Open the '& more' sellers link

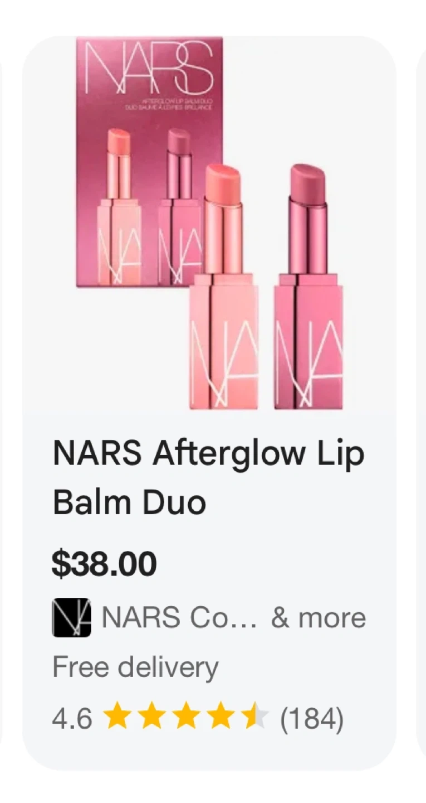pyautogui.click(x=319, y=618)
